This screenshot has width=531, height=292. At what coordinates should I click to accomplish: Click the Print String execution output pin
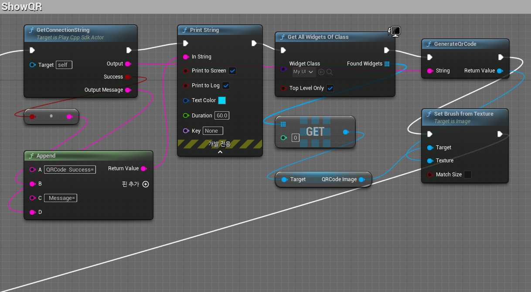[x=254, y=43]
